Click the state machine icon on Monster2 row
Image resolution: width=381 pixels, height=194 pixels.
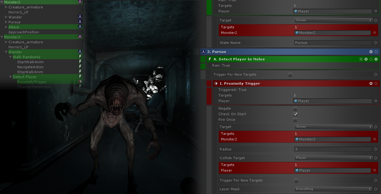80,2
